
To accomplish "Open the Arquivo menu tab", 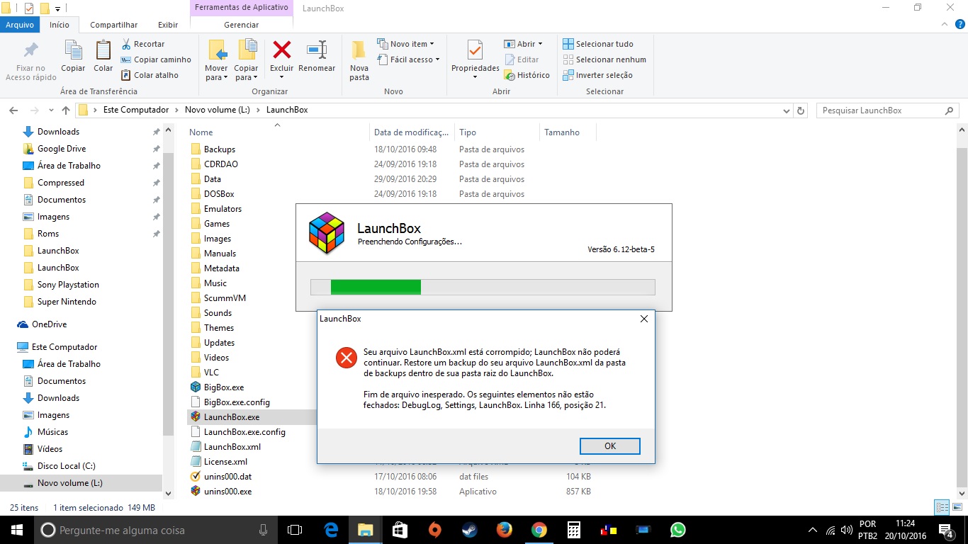I will pyautogui.click(x=21, y=25).
